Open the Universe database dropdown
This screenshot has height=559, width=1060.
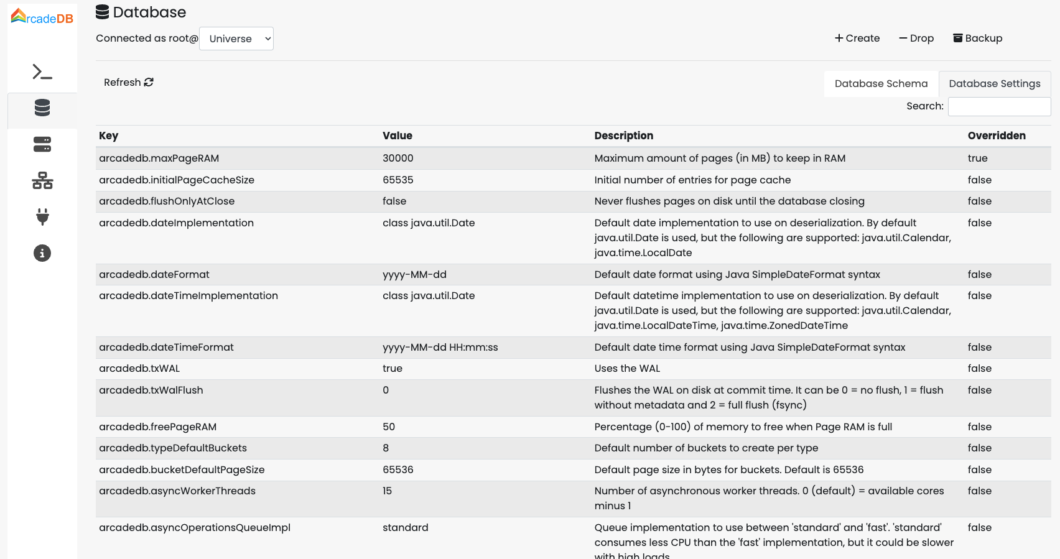tap(236, 38)
